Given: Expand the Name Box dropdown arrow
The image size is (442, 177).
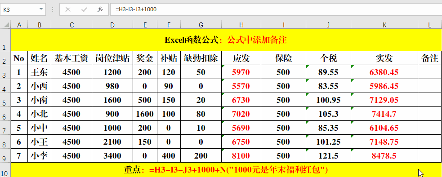Looking at the screenshot, I should tap(41, 9).
